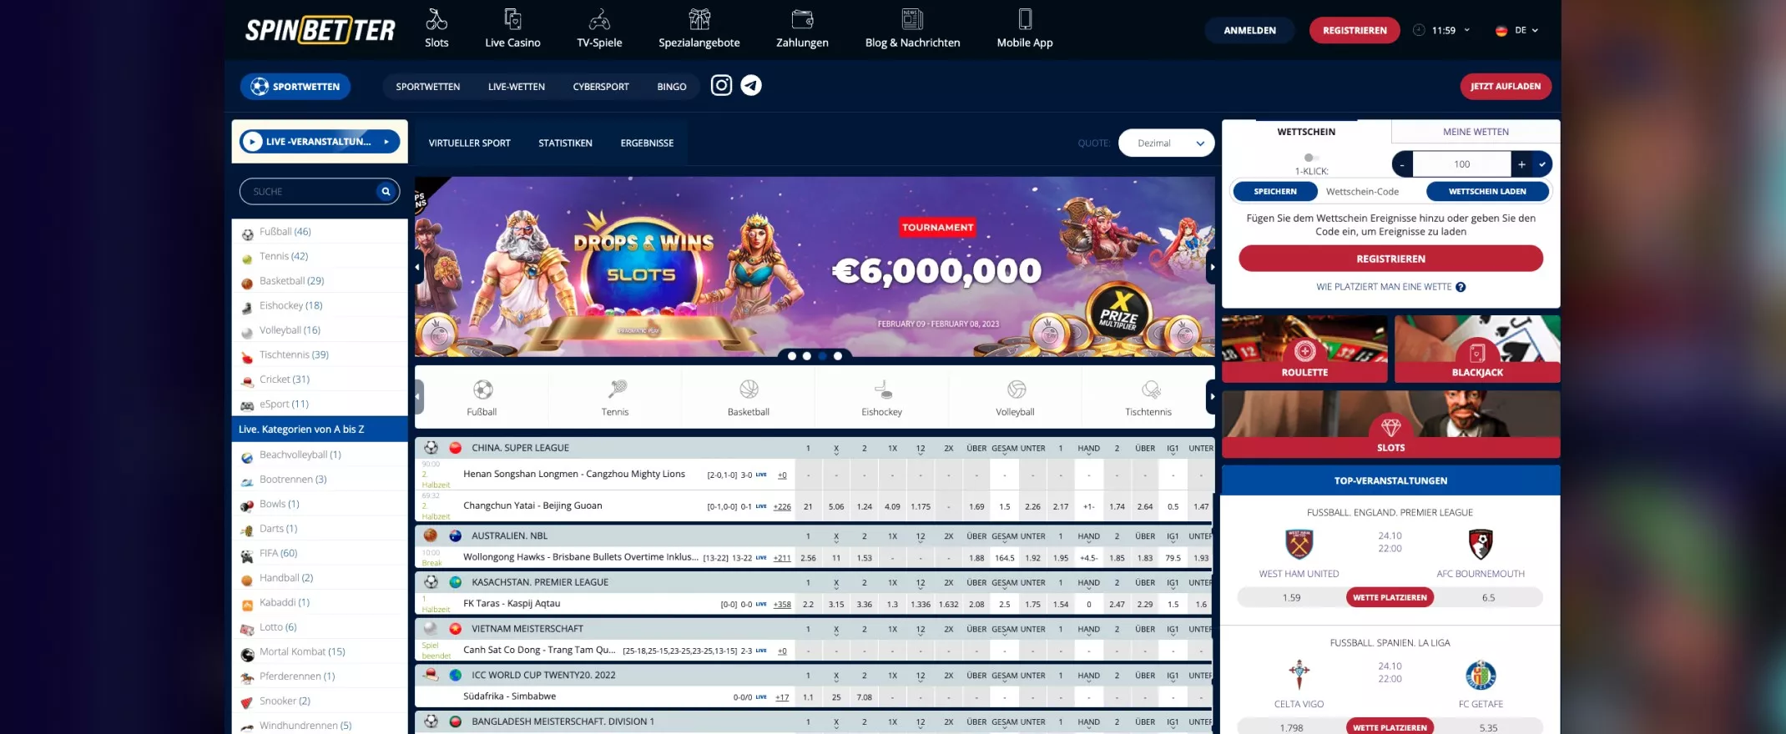
Task: Expand +358 markets for FK Taras
Action: (x=782, y=605)
